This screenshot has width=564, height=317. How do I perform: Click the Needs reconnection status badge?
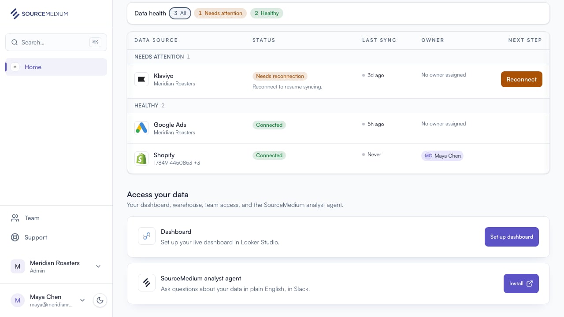[x=280, y=76]
